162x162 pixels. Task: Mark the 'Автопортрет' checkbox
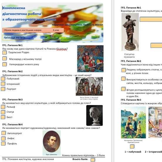click(4, 133)
